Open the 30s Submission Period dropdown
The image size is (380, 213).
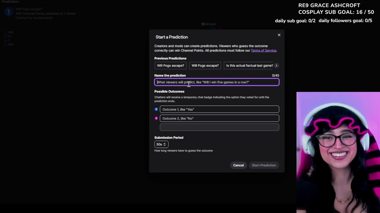point(161,144)
